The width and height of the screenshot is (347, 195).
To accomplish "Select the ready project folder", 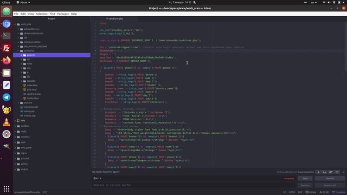I will [x=23, y=132].
